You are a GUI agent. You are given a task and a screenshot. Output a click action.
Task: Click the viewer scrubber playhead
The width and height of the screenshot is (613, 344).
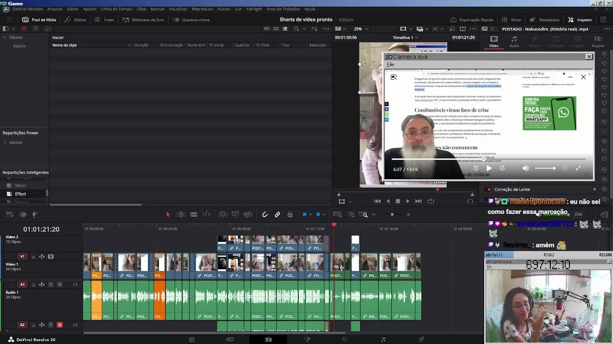pyautogui.click(x=437, y=190)
